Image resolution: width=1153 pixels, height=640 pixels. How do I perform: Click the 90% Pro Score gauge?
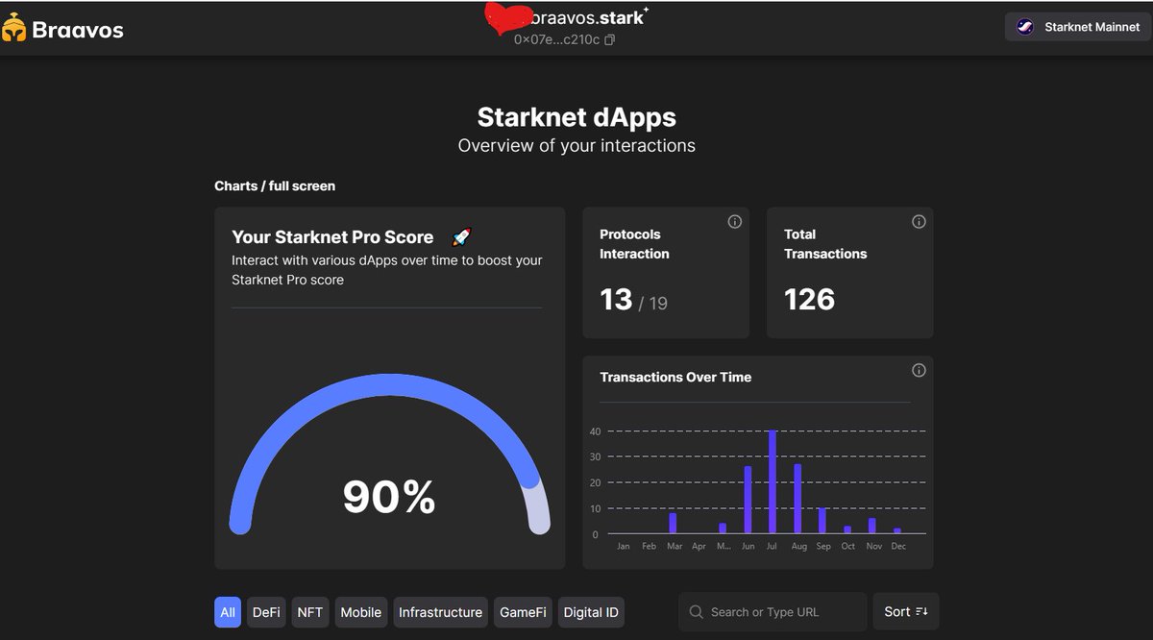[x=388, y=498]
